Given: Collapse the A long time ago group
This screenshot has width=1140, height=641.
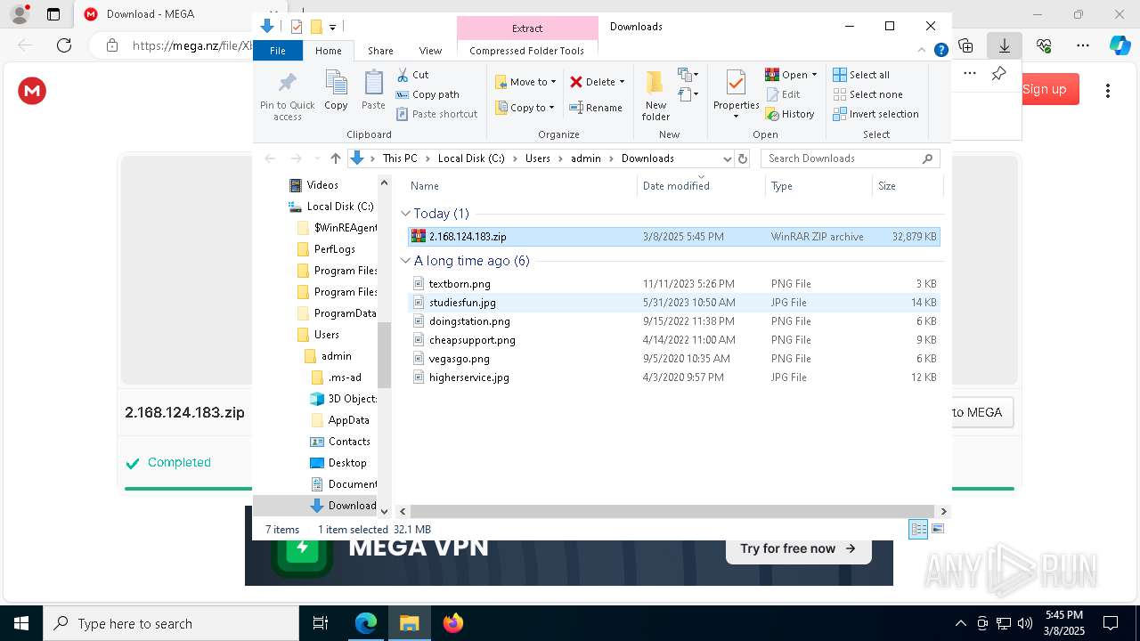Looking at the screenshot, I should click(405, 261).
